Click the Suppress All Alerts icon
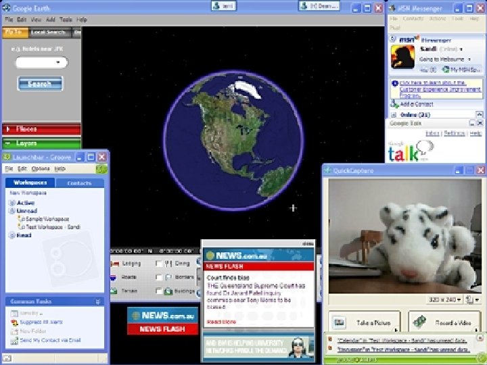 click(x=14, y=322)
